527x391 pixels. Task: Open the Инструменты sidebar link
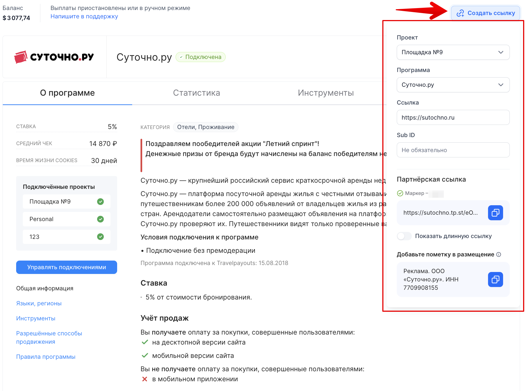click(x=36, y=318)
